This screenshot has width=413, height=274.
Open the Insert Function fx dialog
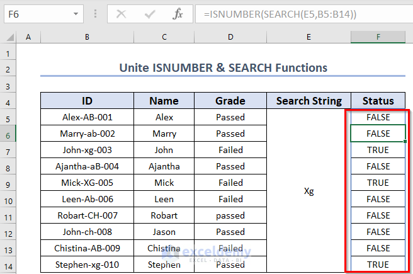pyautogui.click(x=178, y=14)
